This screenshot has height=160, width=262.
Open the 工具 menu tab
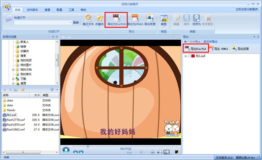coord(71,10)
